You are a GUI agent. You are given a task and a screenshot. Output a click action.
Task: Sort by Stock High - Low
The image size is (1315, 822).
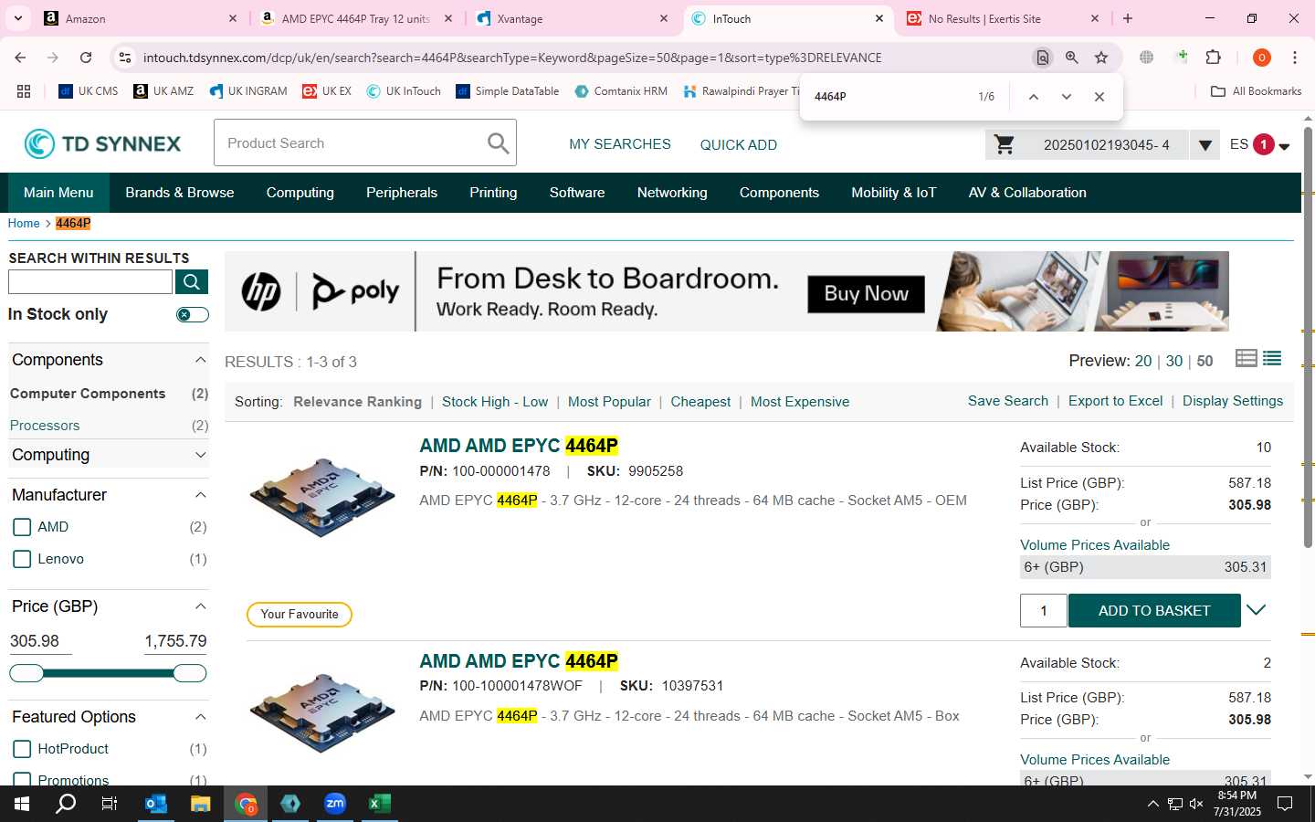[x=495, y=402]
